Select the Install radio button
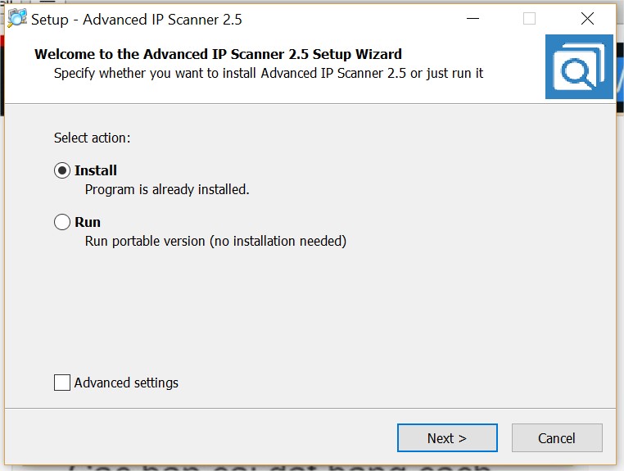 (x=62, y=170)
